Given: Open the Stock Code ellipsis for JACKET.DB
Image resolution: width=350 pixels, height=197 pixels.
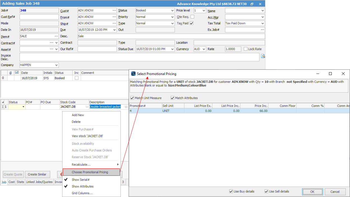Looking at the screenshot, I should point(87,107).
